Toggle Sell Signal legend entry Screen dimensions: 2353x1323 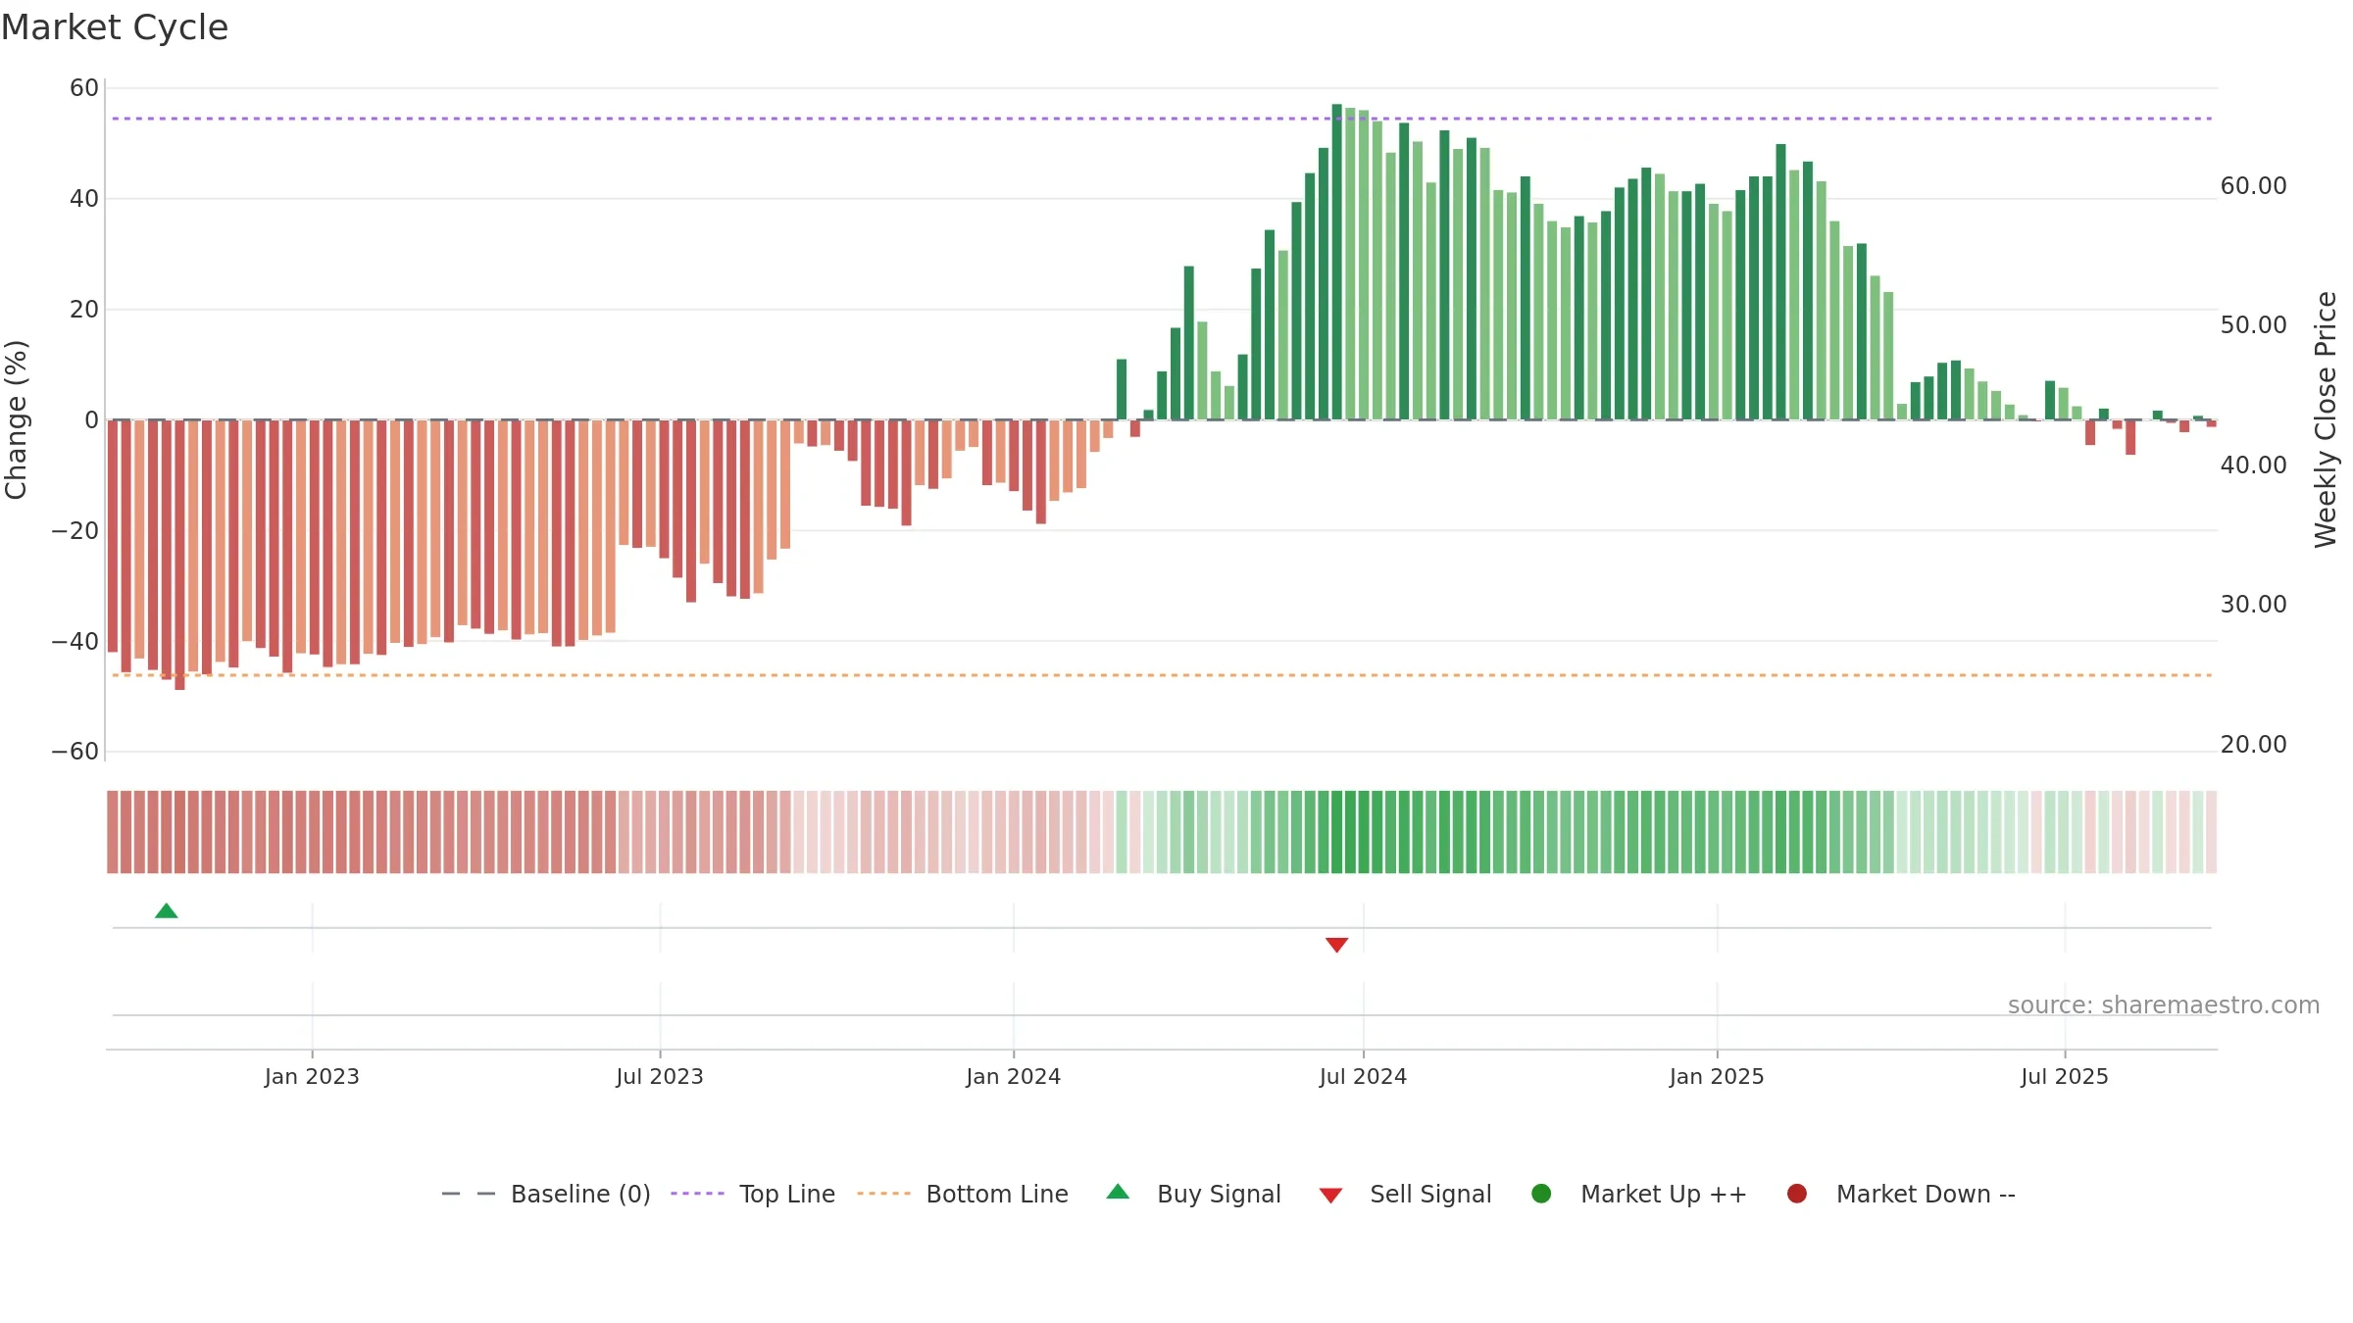[x=1405, y=1194]
